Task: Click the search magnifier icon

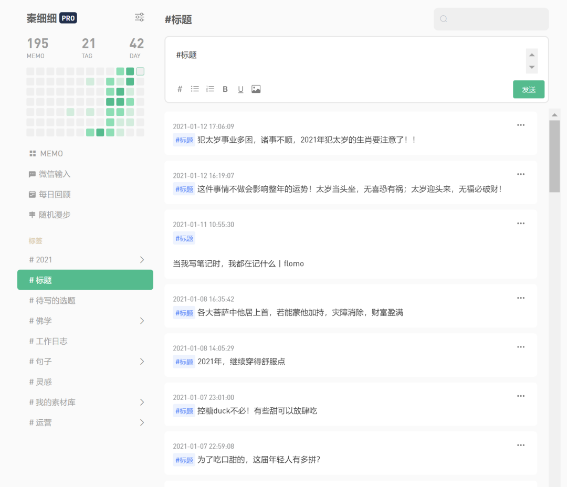Action: tap(444, 19)
